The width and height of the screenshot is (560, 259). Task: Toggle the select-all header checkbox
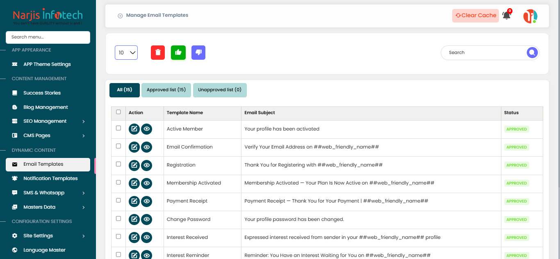[x=118, y=112]
